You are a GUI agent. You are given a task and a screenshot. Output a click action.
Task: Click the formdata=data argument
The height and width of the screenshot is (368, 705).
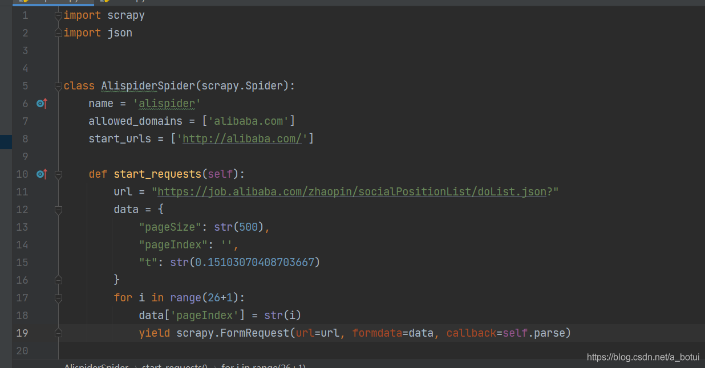[x=393, y=333]
